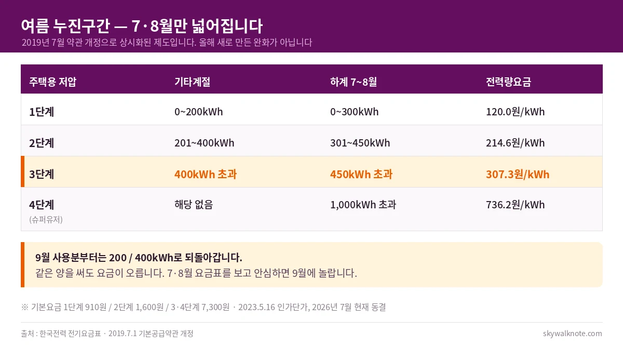Image resolution: width=623 pixels, height=346 pixels.
Task: Click the '1,000kWh 초과' cell
Action: 363,205
